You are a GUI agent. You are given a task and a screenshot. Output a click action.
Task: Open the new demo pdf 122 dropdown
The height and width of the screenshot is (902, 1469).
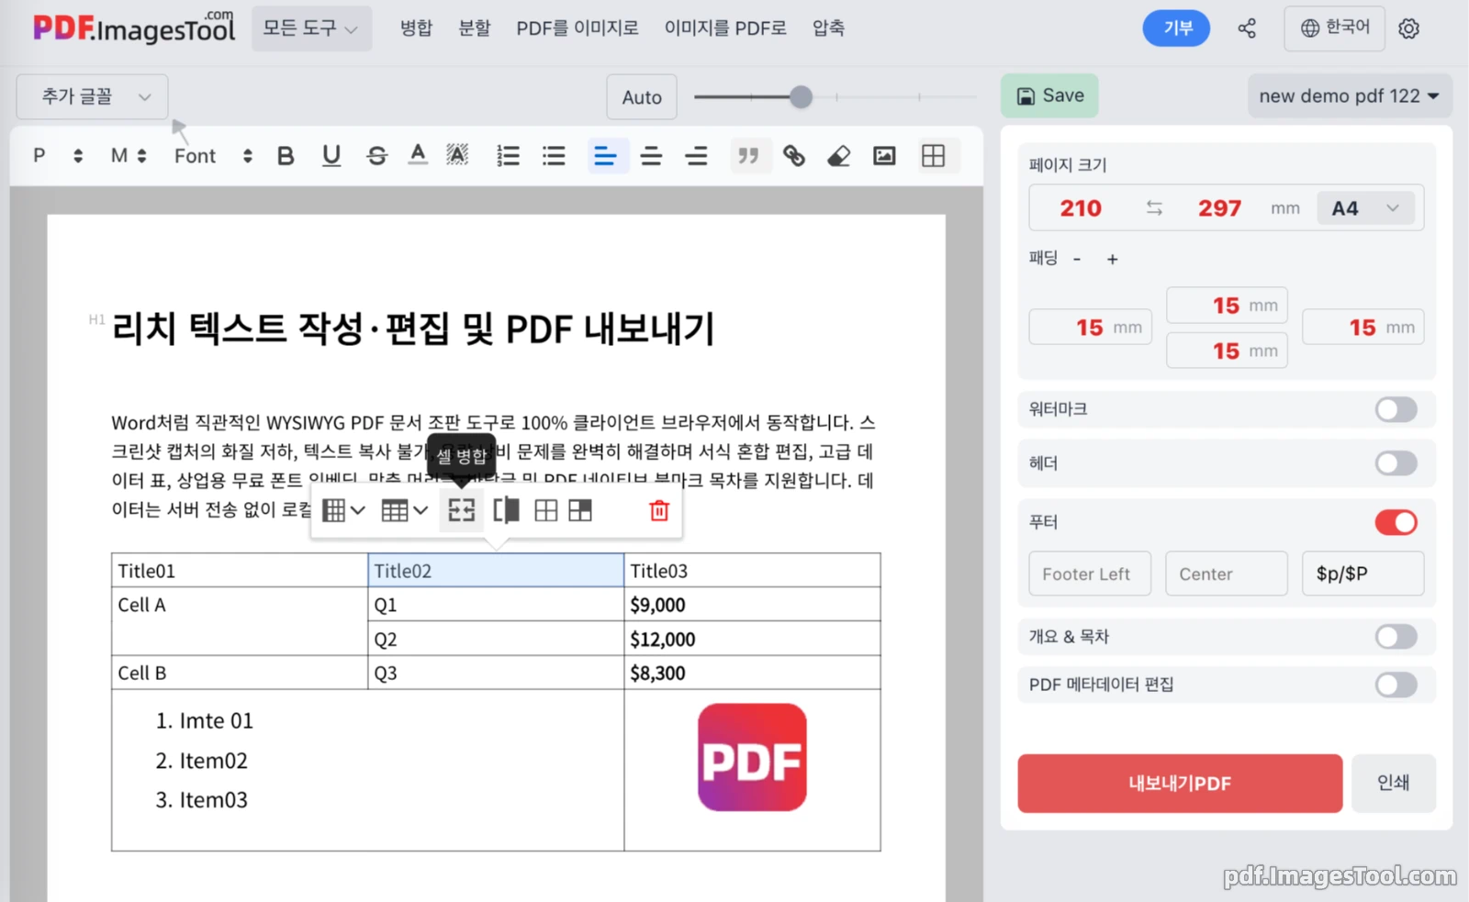(1349, 95)
